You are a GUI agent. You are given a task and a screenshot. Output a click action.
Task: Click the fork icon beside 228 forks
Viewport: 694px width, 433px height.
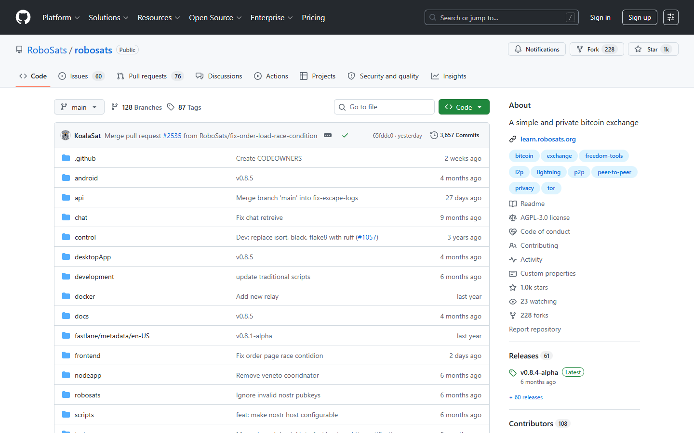coord(513,316)
